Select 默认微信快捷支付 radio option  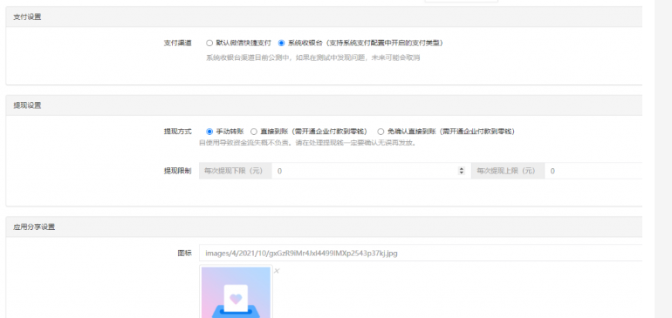(x=209, y=43)
